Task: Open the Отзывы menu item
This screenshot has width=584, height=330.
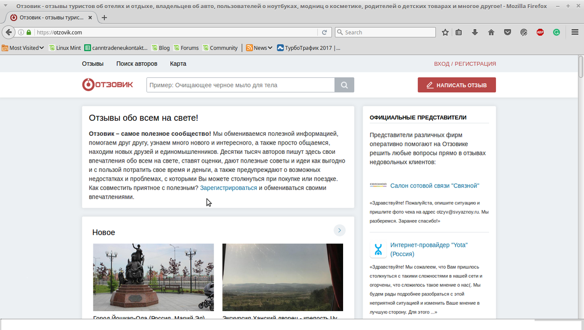Action: 92,64
